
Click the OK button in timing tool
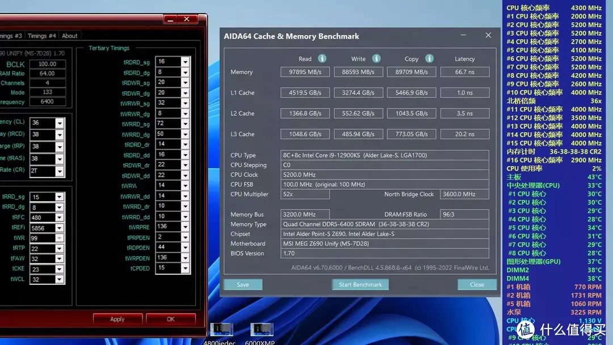click(x=170, y=319)
